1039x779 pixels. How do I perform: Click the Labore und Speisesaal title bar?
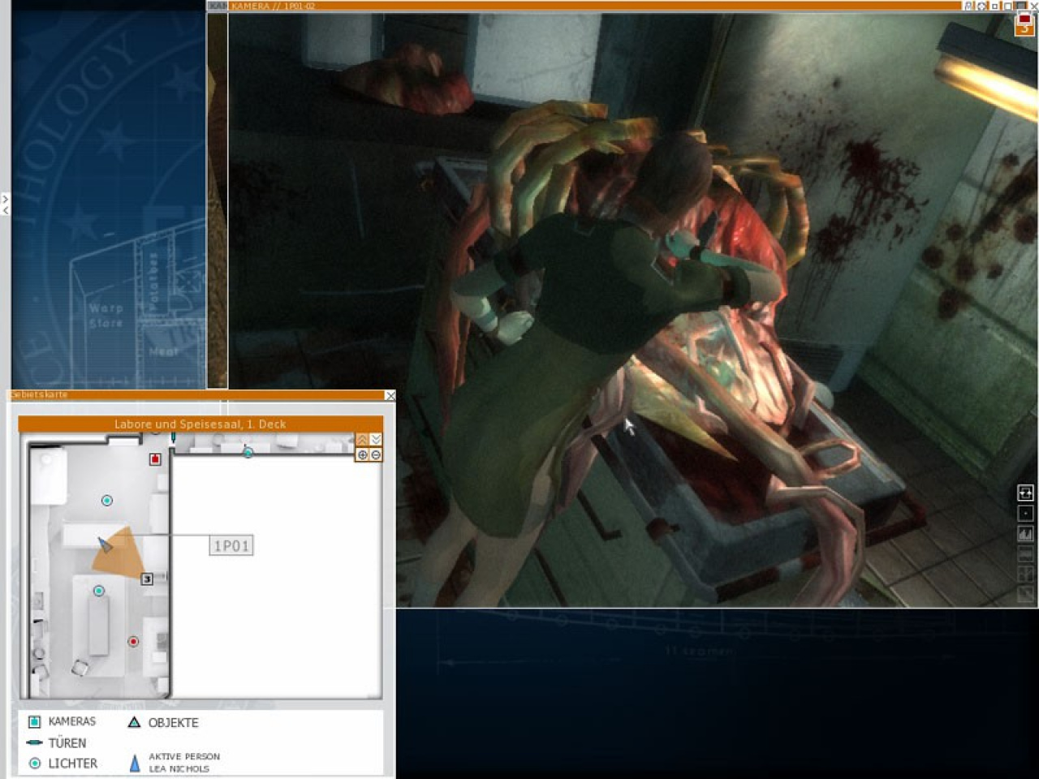(200, 424)
